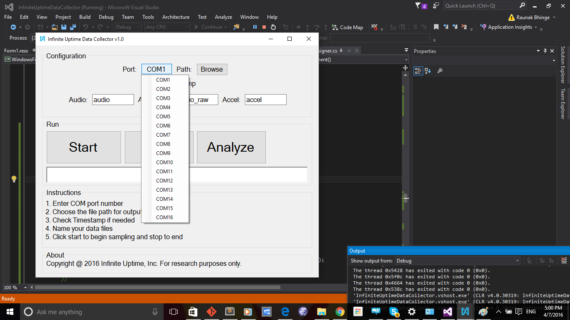The width and height of the screenshot is (570, 320).
Task: Expand the user account Raunak Bhinge dropdown
Action: click(x=554, y=17)
